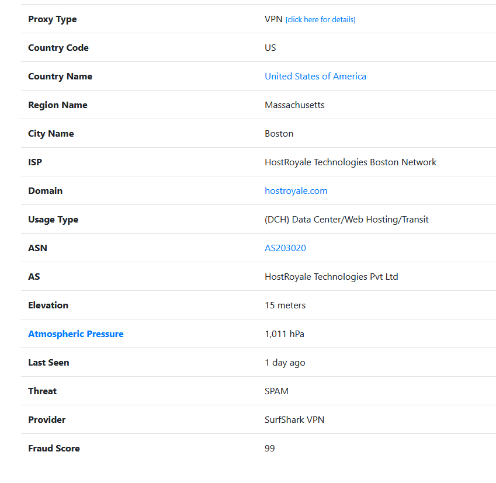496x483 pixels.
Task: Click the fraud score value 99
Action: tap(270, 449)
